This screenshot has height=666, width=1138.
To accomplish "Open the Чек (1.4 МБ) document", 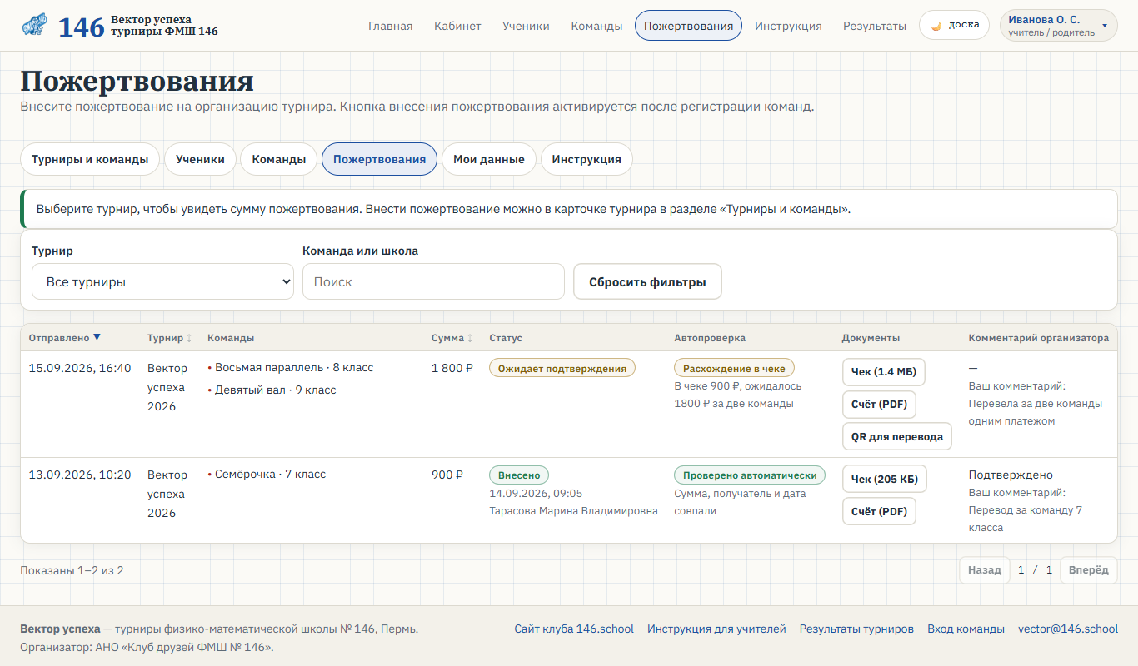I will click(x=884, y=372).
